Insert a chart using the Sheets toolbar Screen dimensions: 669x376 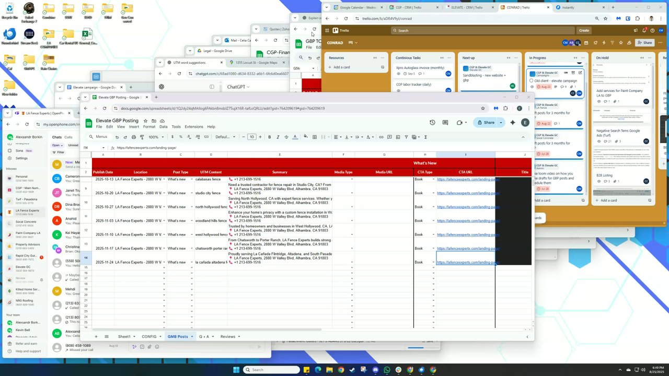[x=398, y=137]
